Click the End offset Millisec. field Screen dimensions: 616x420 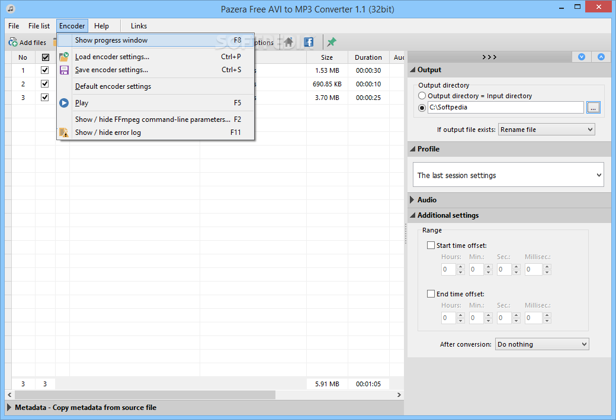click(534, 318)
